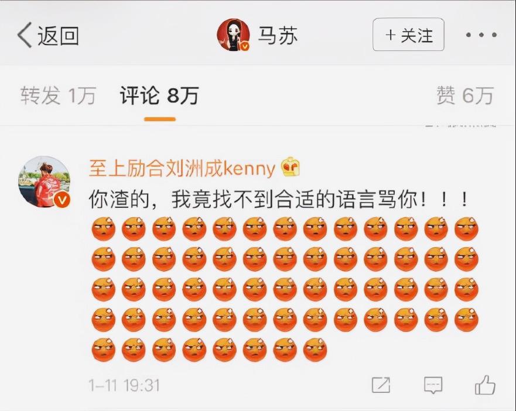
Task: Click the orange V badge on commenter avatar
Action: (62, 200)
